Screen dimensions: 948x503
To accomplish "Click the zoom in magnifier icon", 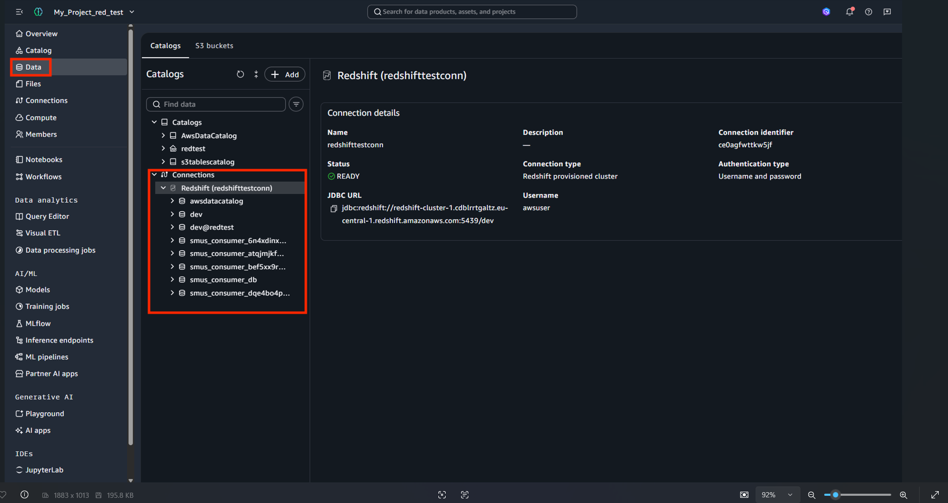I will pyautogui.click(x=904, y=495).
